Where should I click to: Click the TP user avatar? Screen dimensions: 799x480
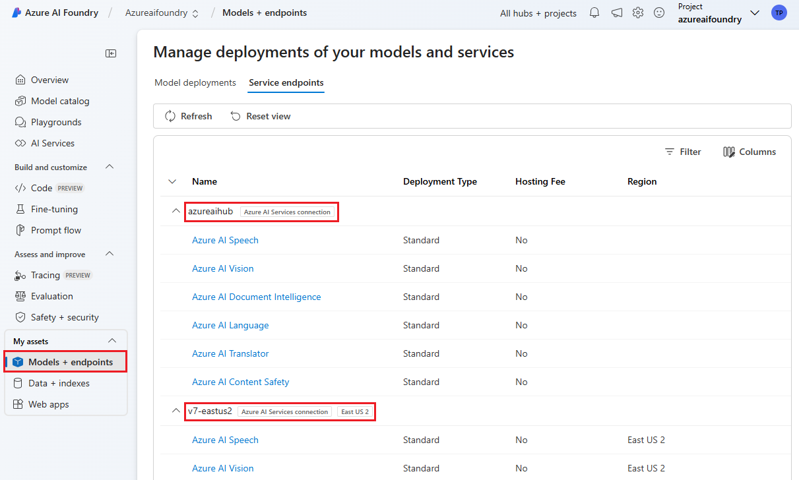(x=779, y=13)
